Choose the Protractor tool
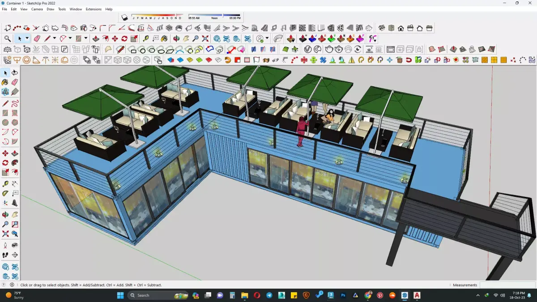This screenshot has width=537, height=302. coord(5,193)
